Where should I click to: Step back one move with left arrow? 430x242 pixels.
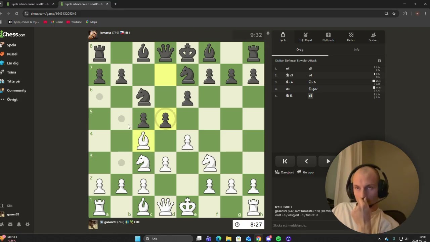306,161
